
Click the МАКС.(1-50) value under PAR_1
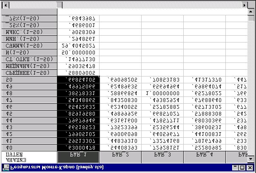tap(78, 32)
